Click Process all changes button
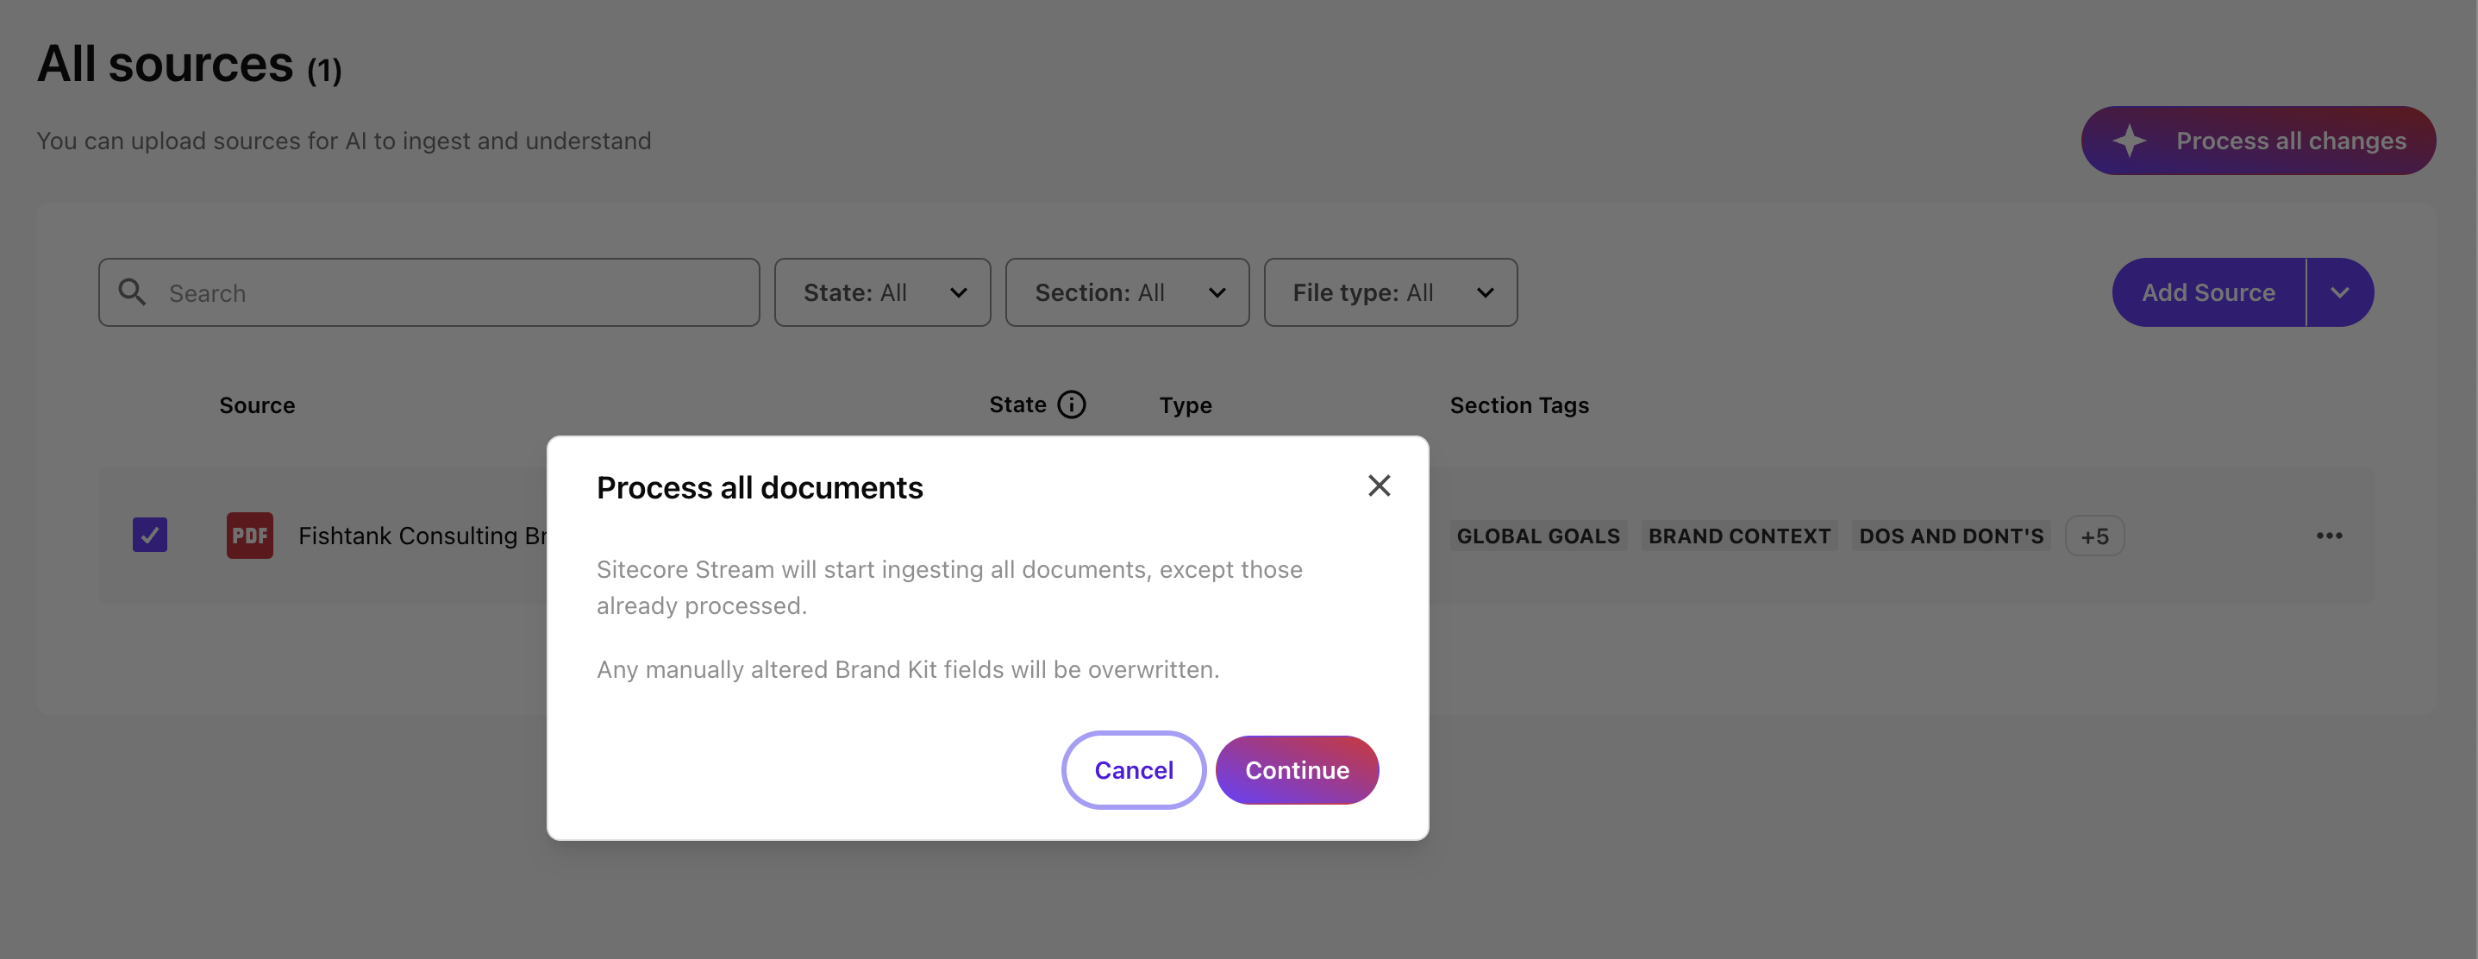This screenshot has height=959, width=2478. [x=2258, y=141]
